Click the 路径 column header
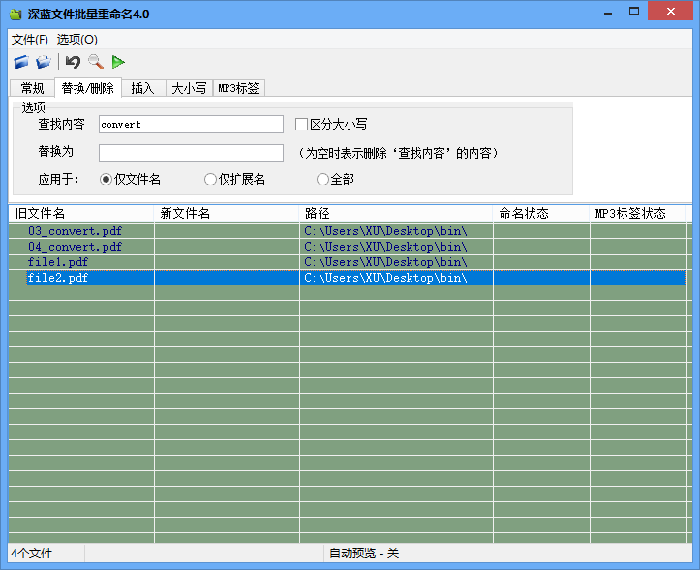This screenshot has width=700, height=570. tap(396, 213)
